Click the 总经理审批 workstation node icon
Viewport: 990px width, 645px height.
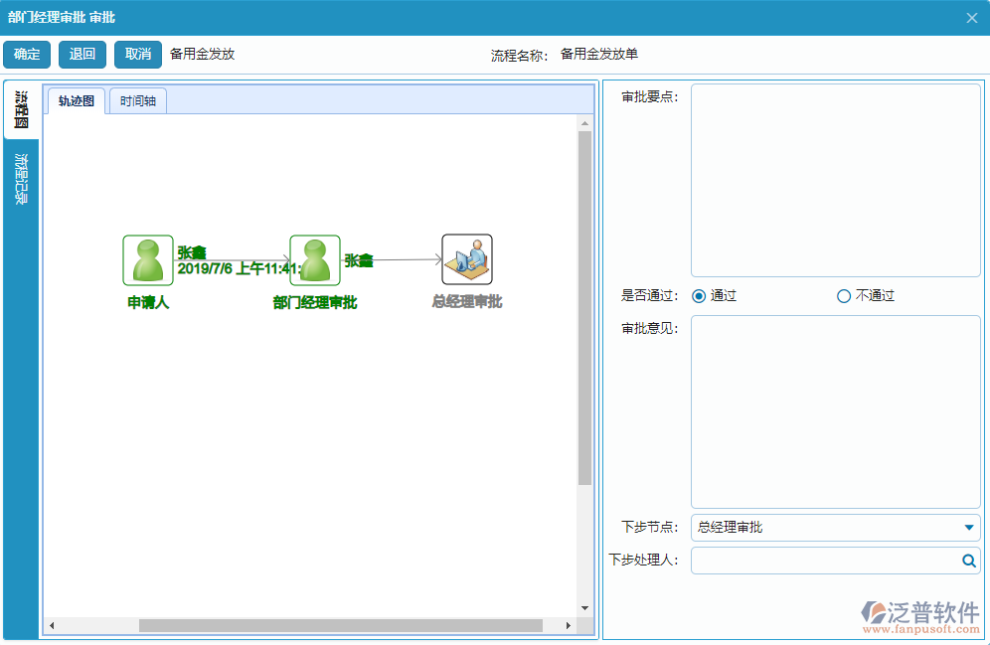click(466, 258)
